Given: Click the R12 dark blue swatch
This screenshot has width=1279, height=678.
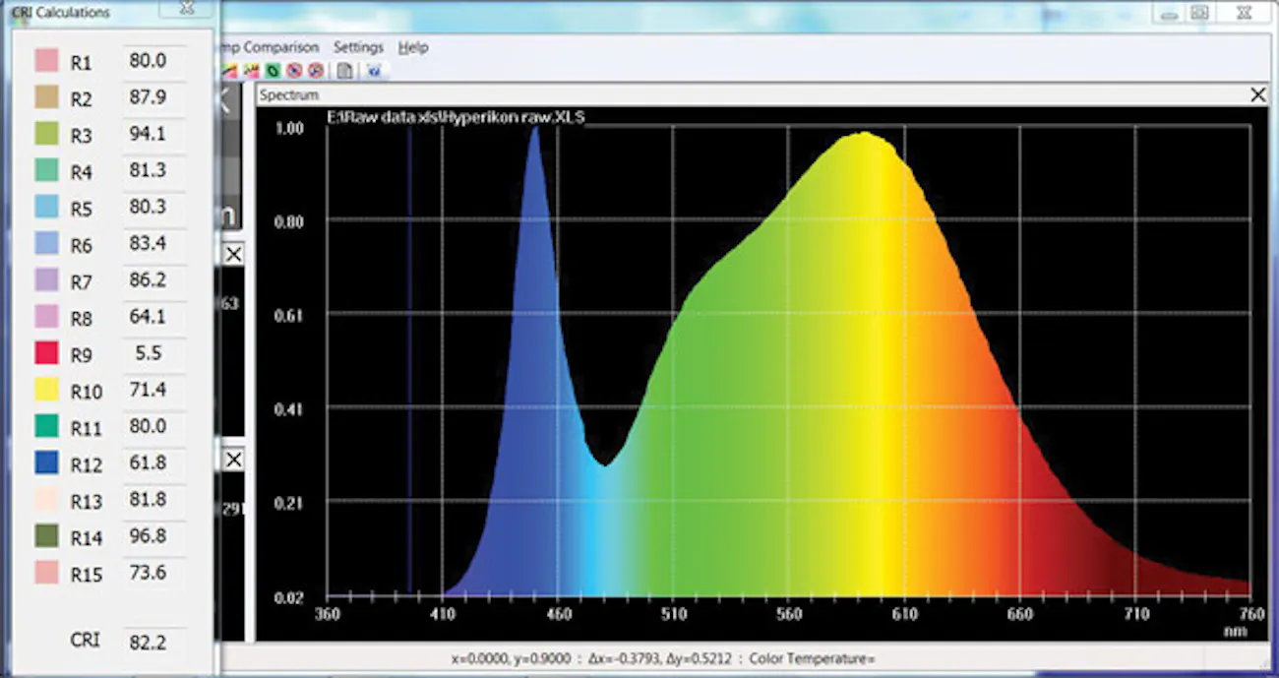Looking at the screenshot, I should pos(46,462).
